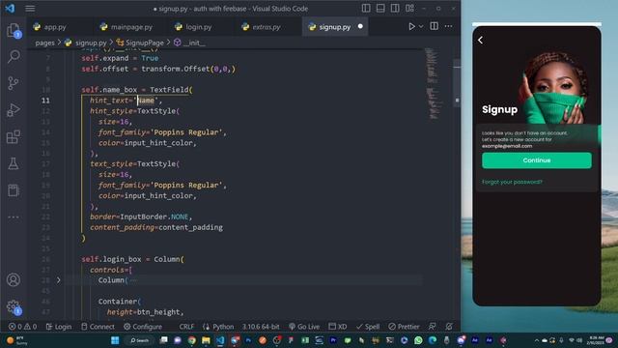Image resolution: width=618 pixels, height=348 pixels.
Task: Toggle bottom panel layout button
Action: click(380, 9)
